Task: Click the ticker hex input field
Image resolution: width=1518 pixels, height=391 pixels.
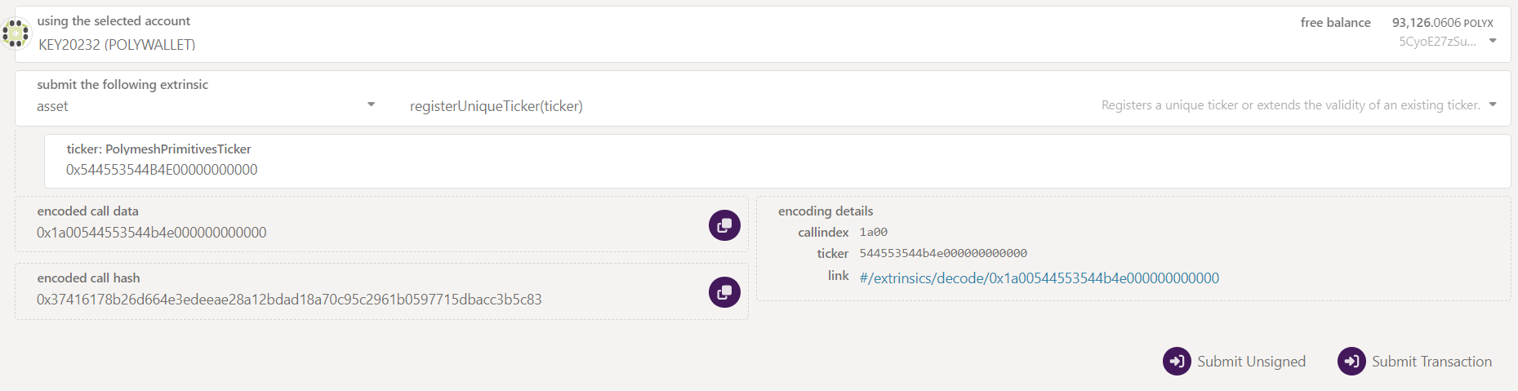Action: [162, 170]
